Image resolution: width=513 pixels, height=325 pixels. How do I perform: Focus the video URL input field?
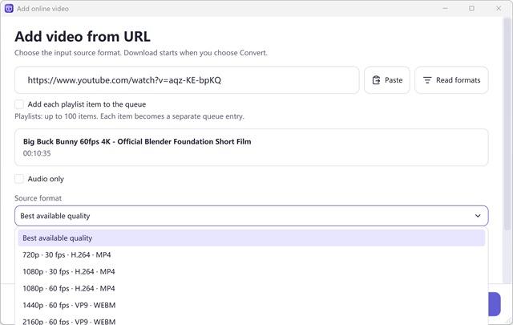[187, 80]
